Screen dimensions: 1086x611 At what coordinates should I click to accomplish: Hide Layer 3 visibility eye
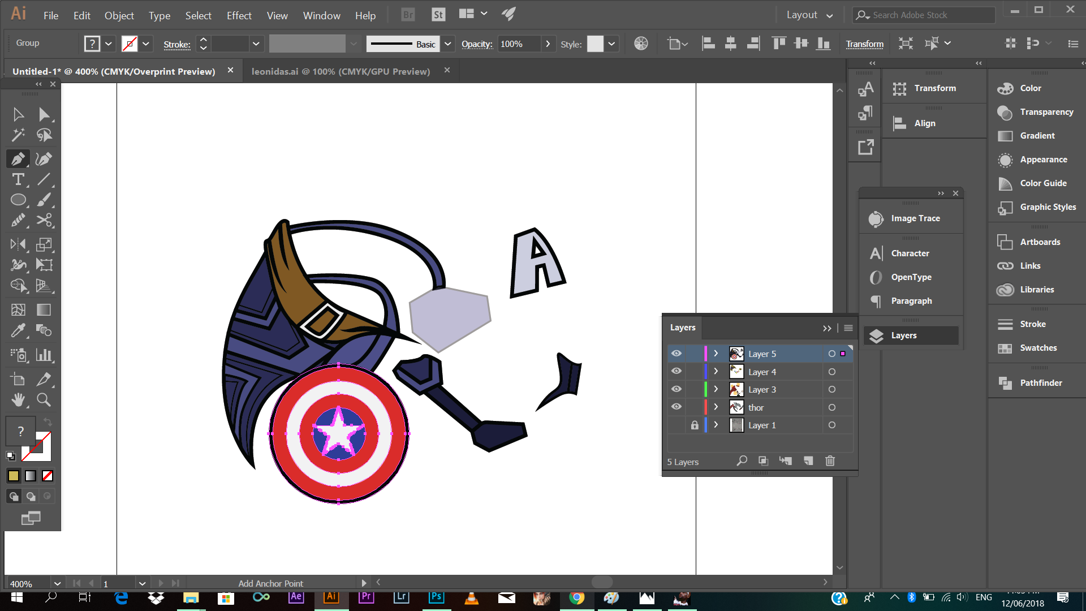[676, 389]
